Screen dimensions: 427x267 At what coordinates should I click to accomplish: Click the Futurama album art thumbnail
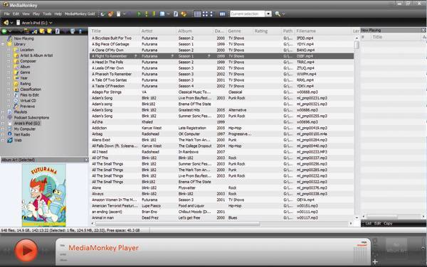tap(44, 195)
